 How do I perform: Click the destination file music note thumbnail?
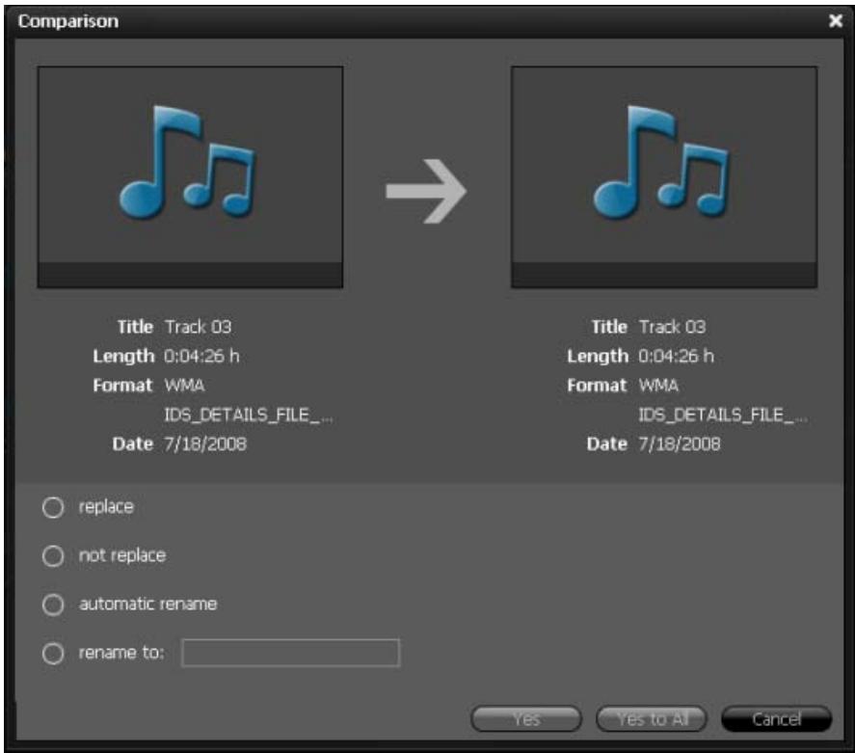tap(664, 176)
